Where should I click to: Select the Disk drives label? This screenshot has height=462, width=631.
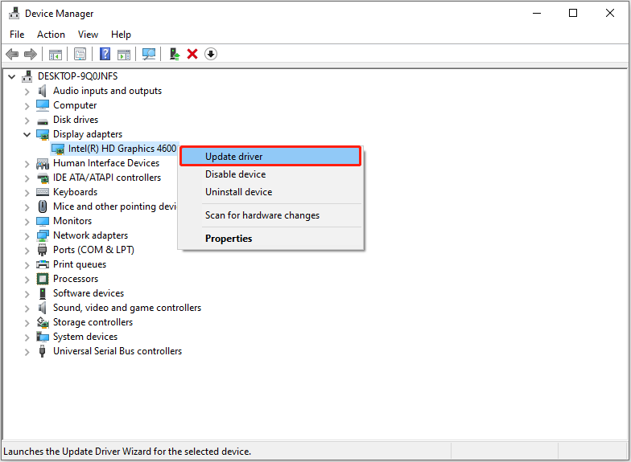tap(76, 120)
